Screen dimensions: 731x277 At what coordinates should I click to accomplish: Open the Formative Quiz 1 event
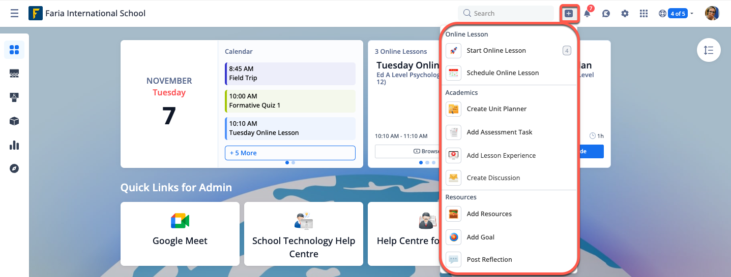[x=290, y=101]
